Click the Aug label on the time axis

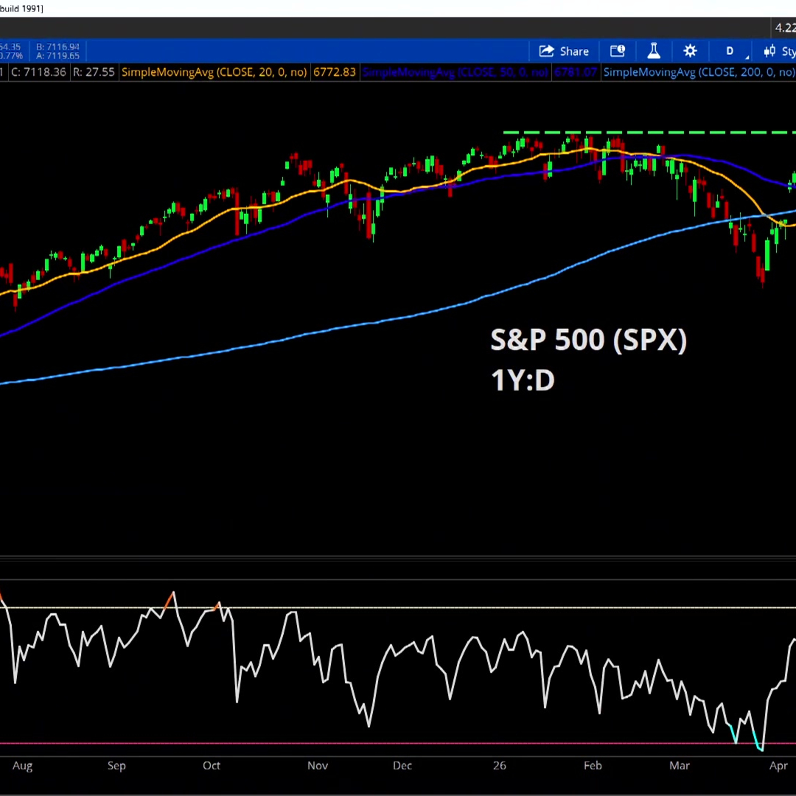(x=22, y=766)
